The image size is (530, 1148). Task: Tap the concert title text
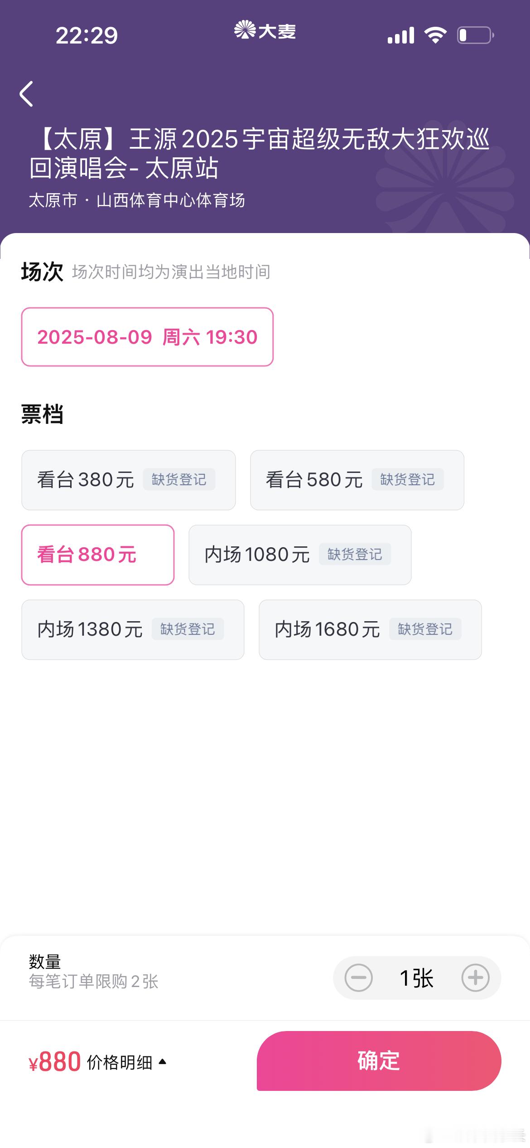tap(260, 153)
